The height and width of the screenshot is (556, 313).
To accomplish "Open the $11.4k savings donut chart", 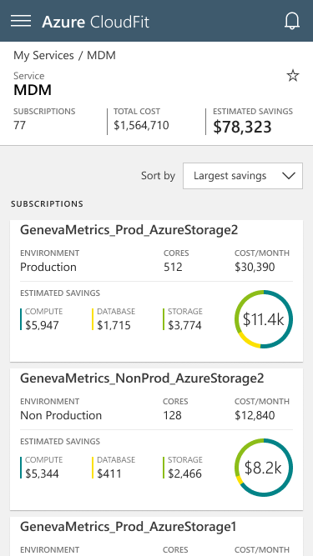I will [x=264, y=319].
